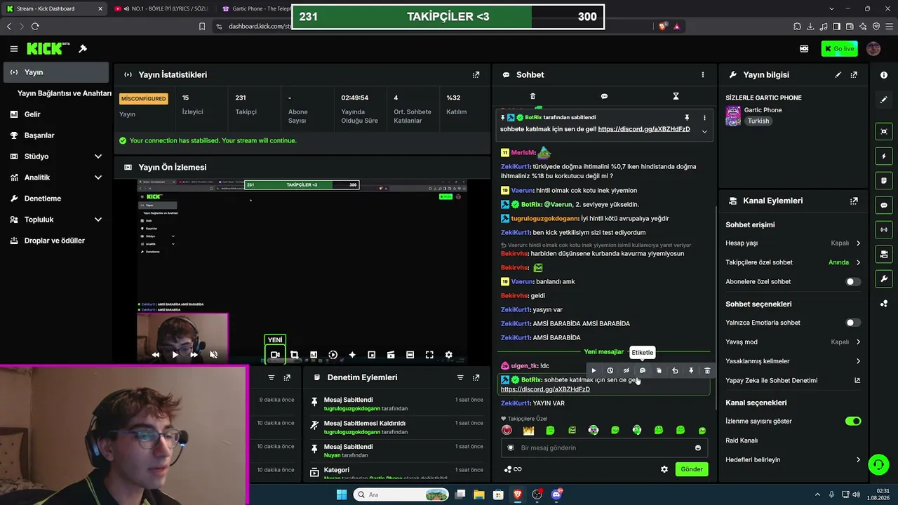The width and height of the screenshot is (898, 505).
Task: Toggle Yalnızca Emotlarla sohbet switch
Action: point(853,323)
